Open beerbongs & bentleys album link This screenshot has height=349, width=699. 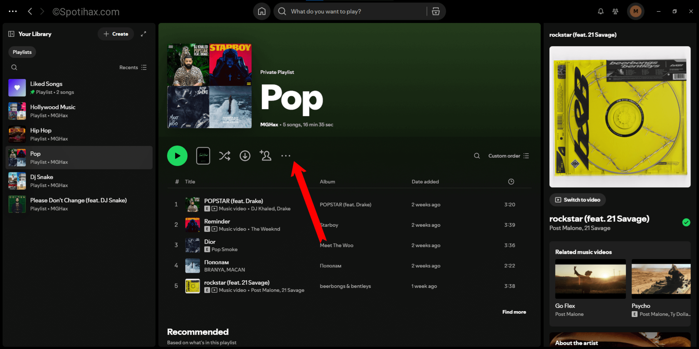pos(345,286)
